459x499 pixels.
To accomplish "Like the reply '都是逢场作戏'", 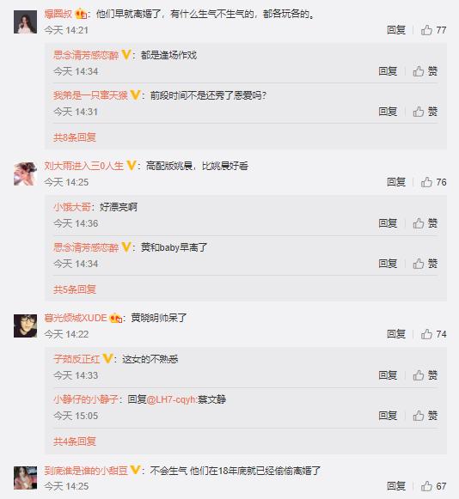I will coord(425,71).
